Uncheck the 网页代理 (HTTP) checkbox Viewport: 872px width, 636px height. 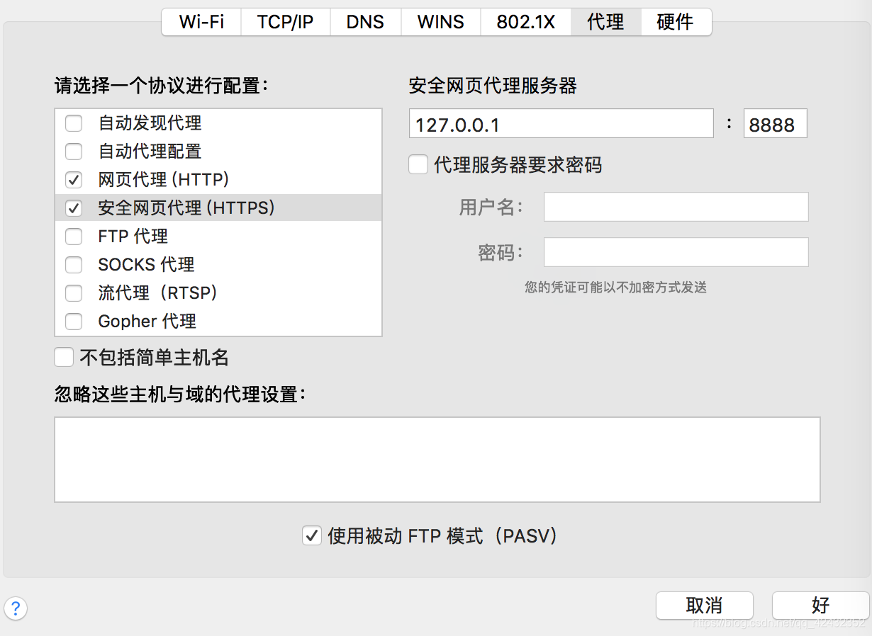click(74, 180)
